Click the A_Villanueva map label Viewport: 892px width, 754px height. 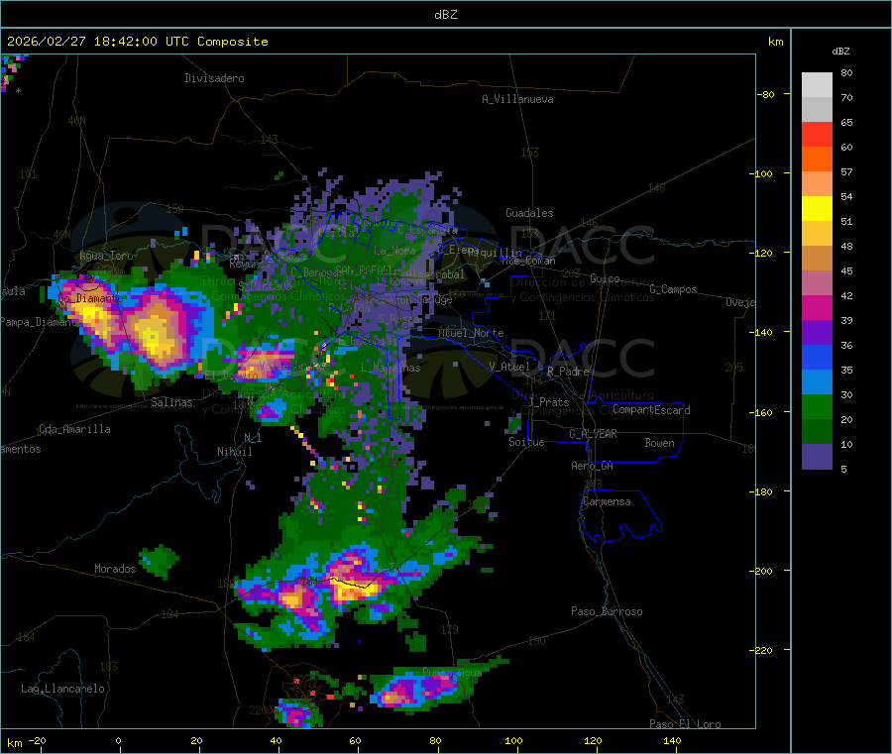pos(517,99)
